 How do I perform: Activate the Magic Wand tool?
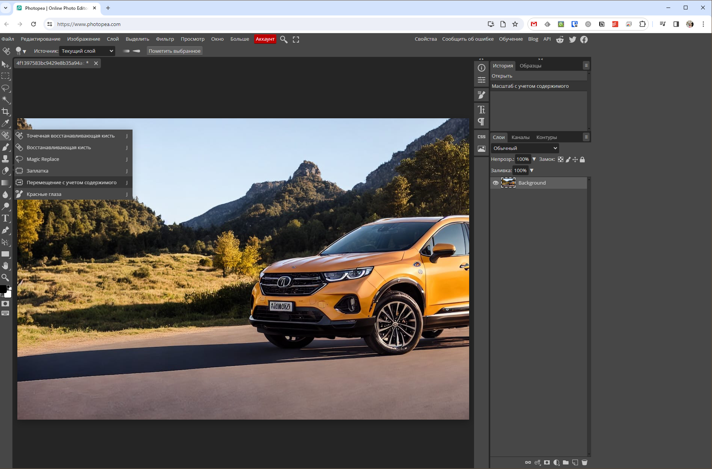click(6, 100)
